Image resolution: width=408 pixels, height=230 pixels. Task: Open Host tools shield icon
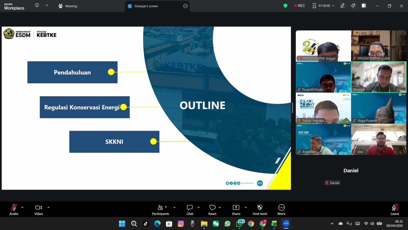point(260,210)
